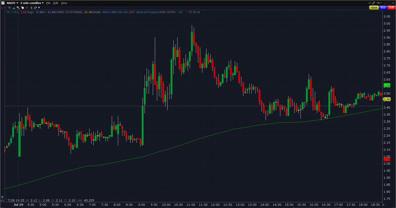Click the 42.8M volume value
396x208 pixels.
click(51, 12)
